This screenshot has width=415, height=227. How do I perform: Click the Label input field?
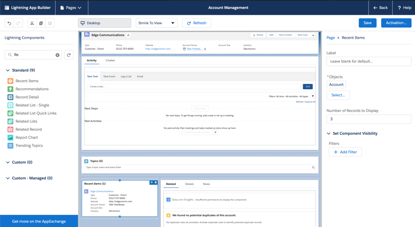(x=369, y=61)
